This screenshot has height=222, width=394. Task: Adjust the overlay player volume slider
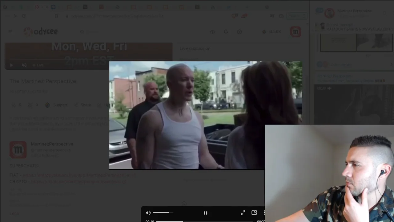163,213
